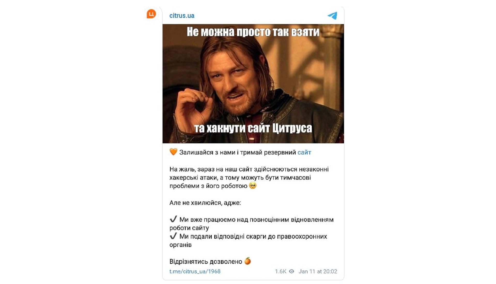This screenshot has width=496, height=284.
Task: Click the line 'Але не хвилюйся, адже:'
Action: pos(205,203)
